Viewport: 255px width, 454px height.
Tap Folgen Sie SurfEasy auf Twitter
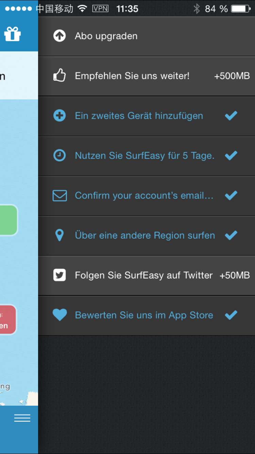click(143, 275)
